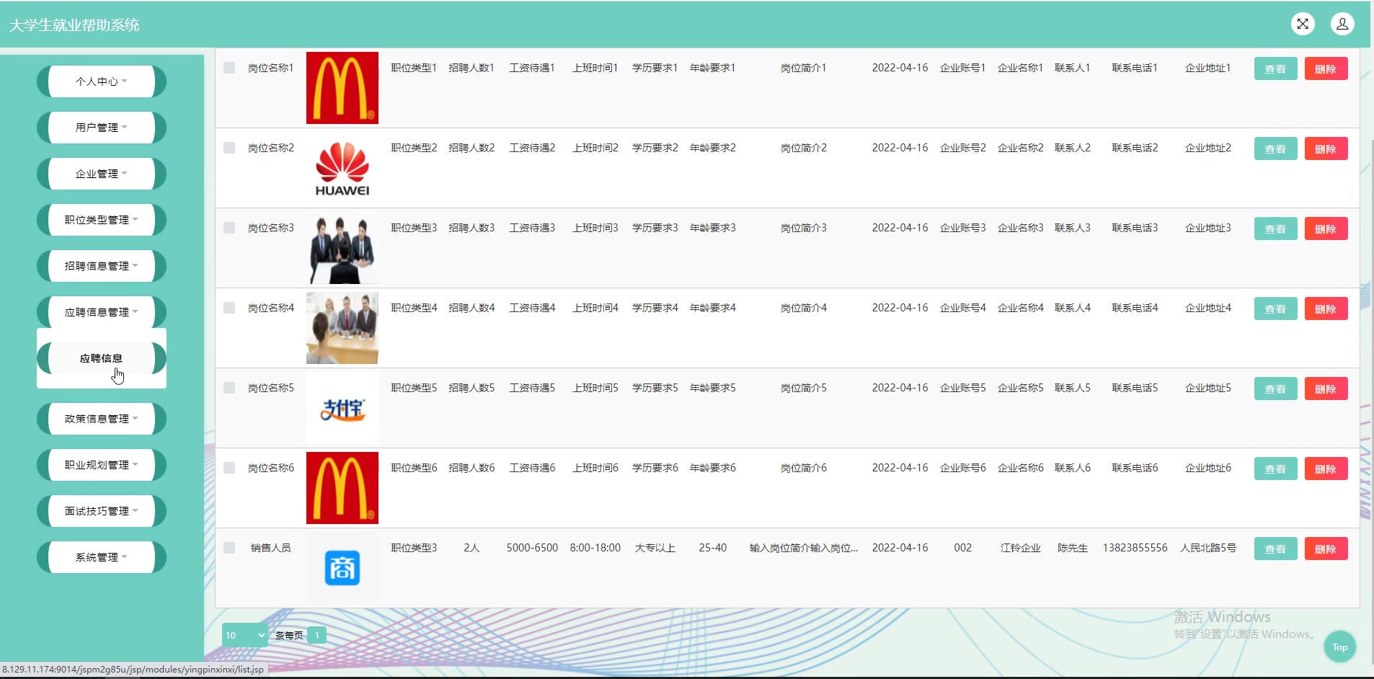1374x679 pixels.
Task: Open the 10 per-page dropdown
Action: [245, 635]
